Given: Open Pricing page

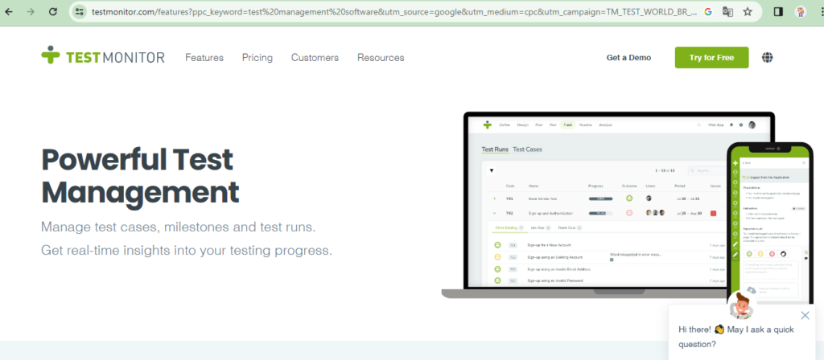Looking at the screenshot, I should [x=257, y=58].
